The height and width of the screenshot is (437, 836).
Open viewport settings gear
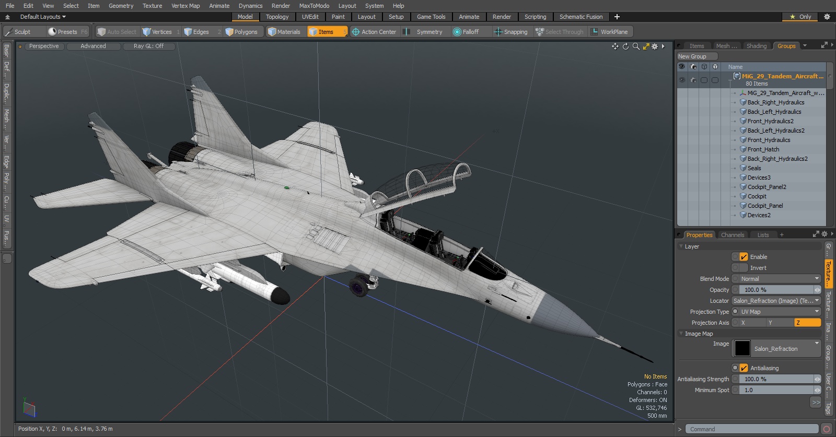click(655, 46)
